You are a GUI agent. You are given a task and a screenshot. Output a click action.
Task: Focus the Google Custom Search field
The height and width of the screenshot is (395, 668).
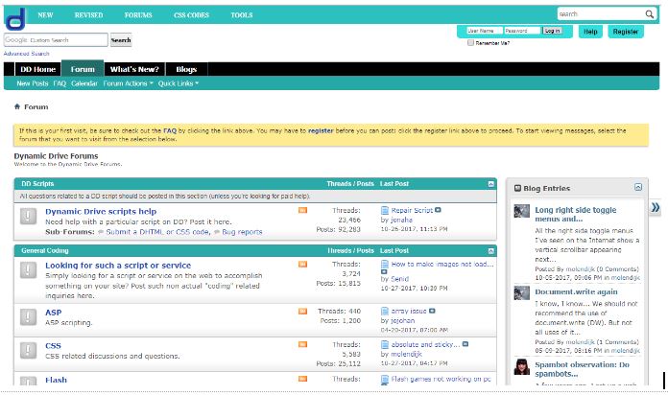[56, 40]
